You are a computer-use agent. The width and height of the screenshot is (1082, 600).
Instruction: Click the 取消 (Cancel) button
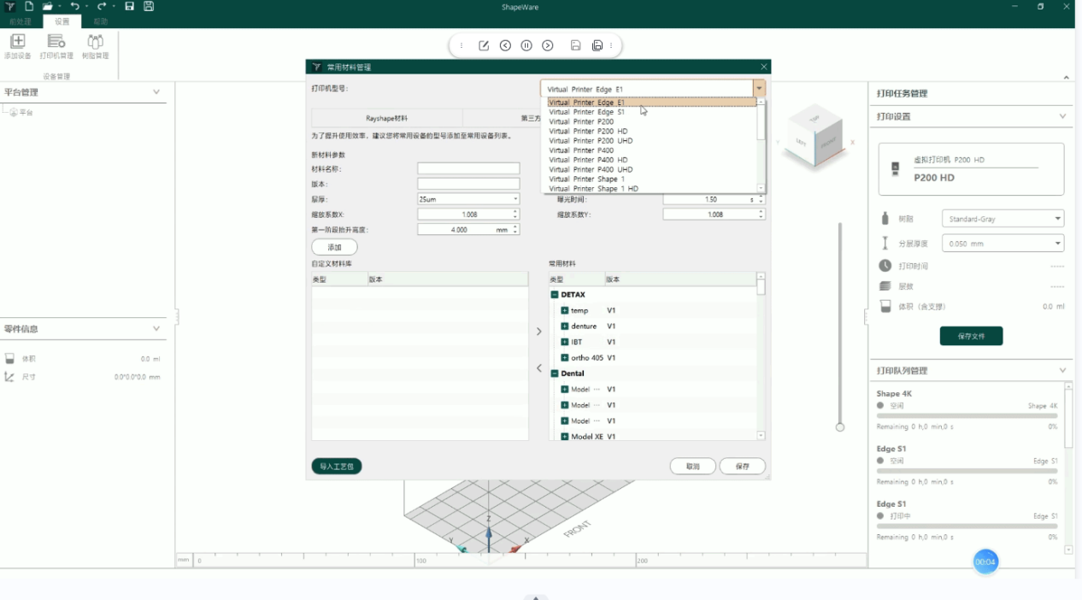click(692, 467)
